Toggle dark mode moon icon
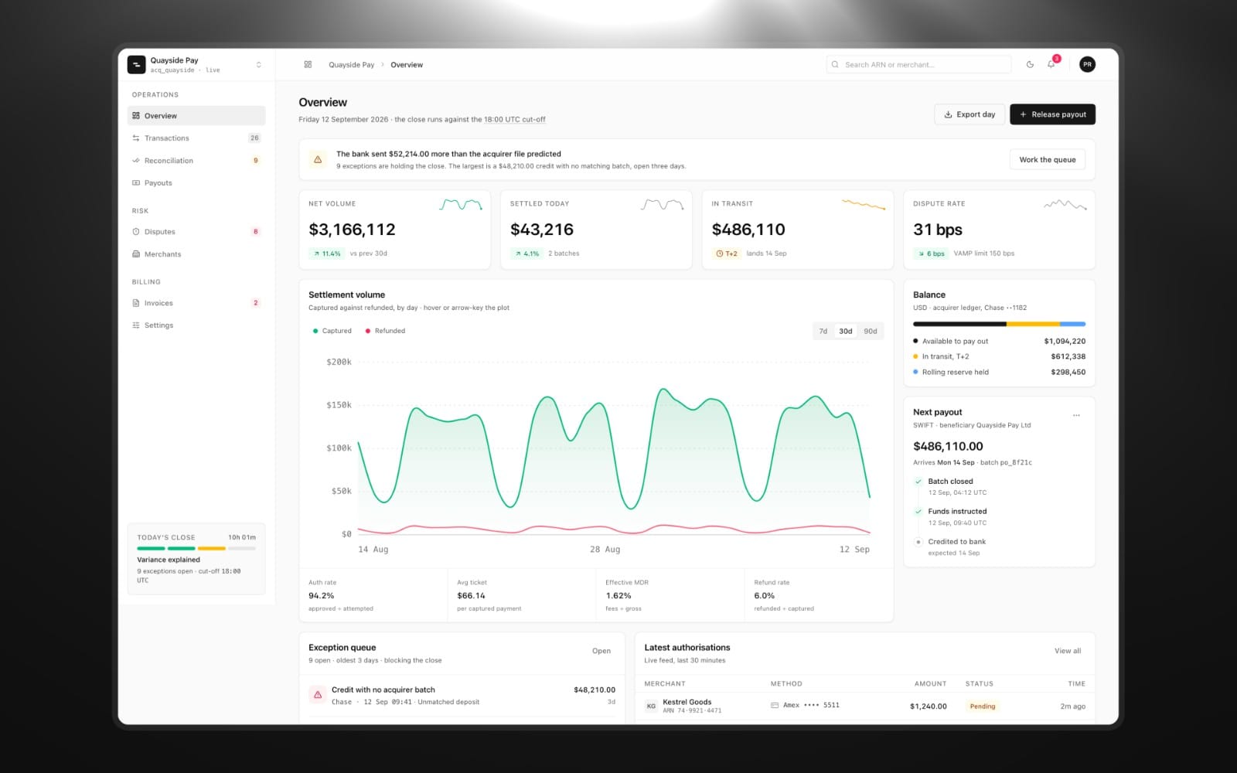 (1030, 65)
